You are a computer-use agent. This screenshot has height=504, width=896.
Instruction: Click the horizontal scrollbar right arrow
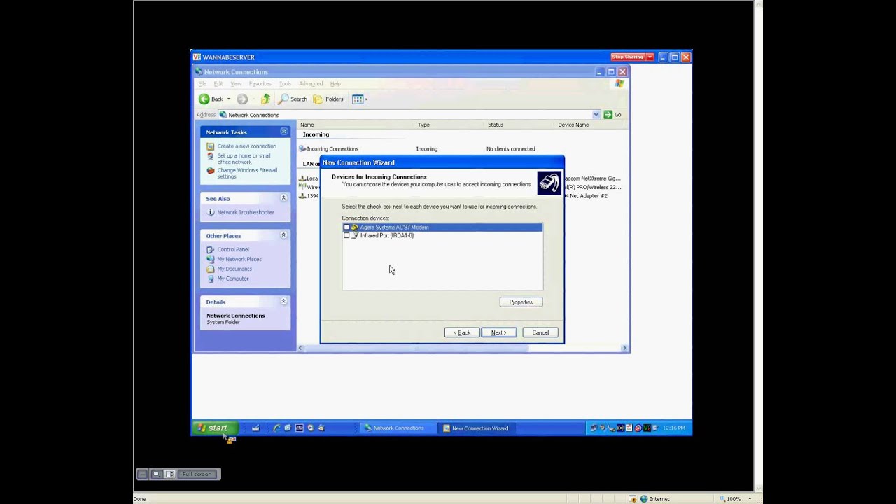[x=624, y=348]
